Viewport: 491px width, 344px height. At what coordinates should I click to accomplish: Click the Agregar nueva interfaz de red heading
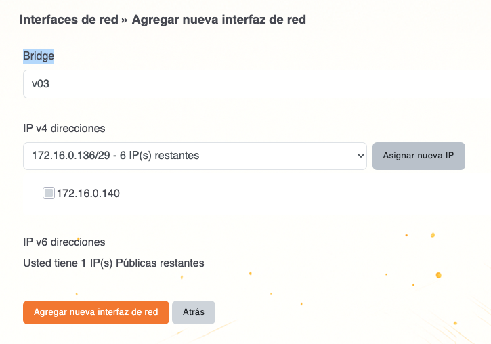pos(219,20)
